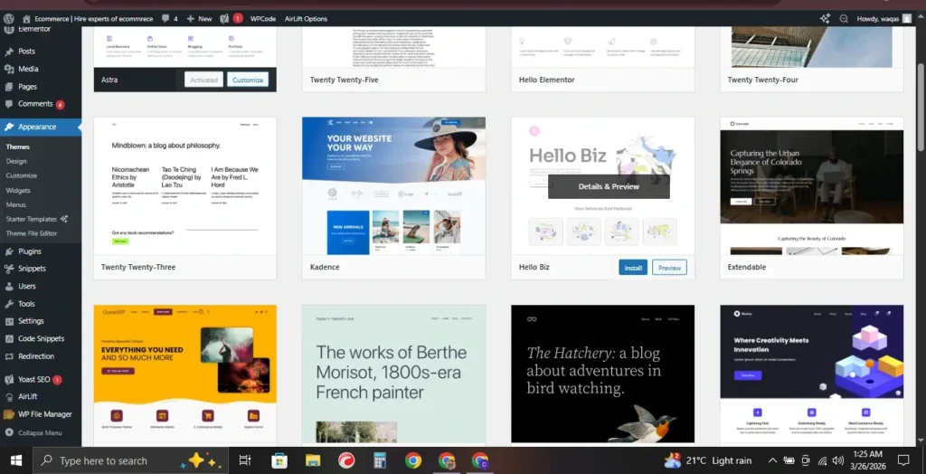Click the Redirection icon in sidebar
Screen dimensions: 926x474
coord(9,356)
